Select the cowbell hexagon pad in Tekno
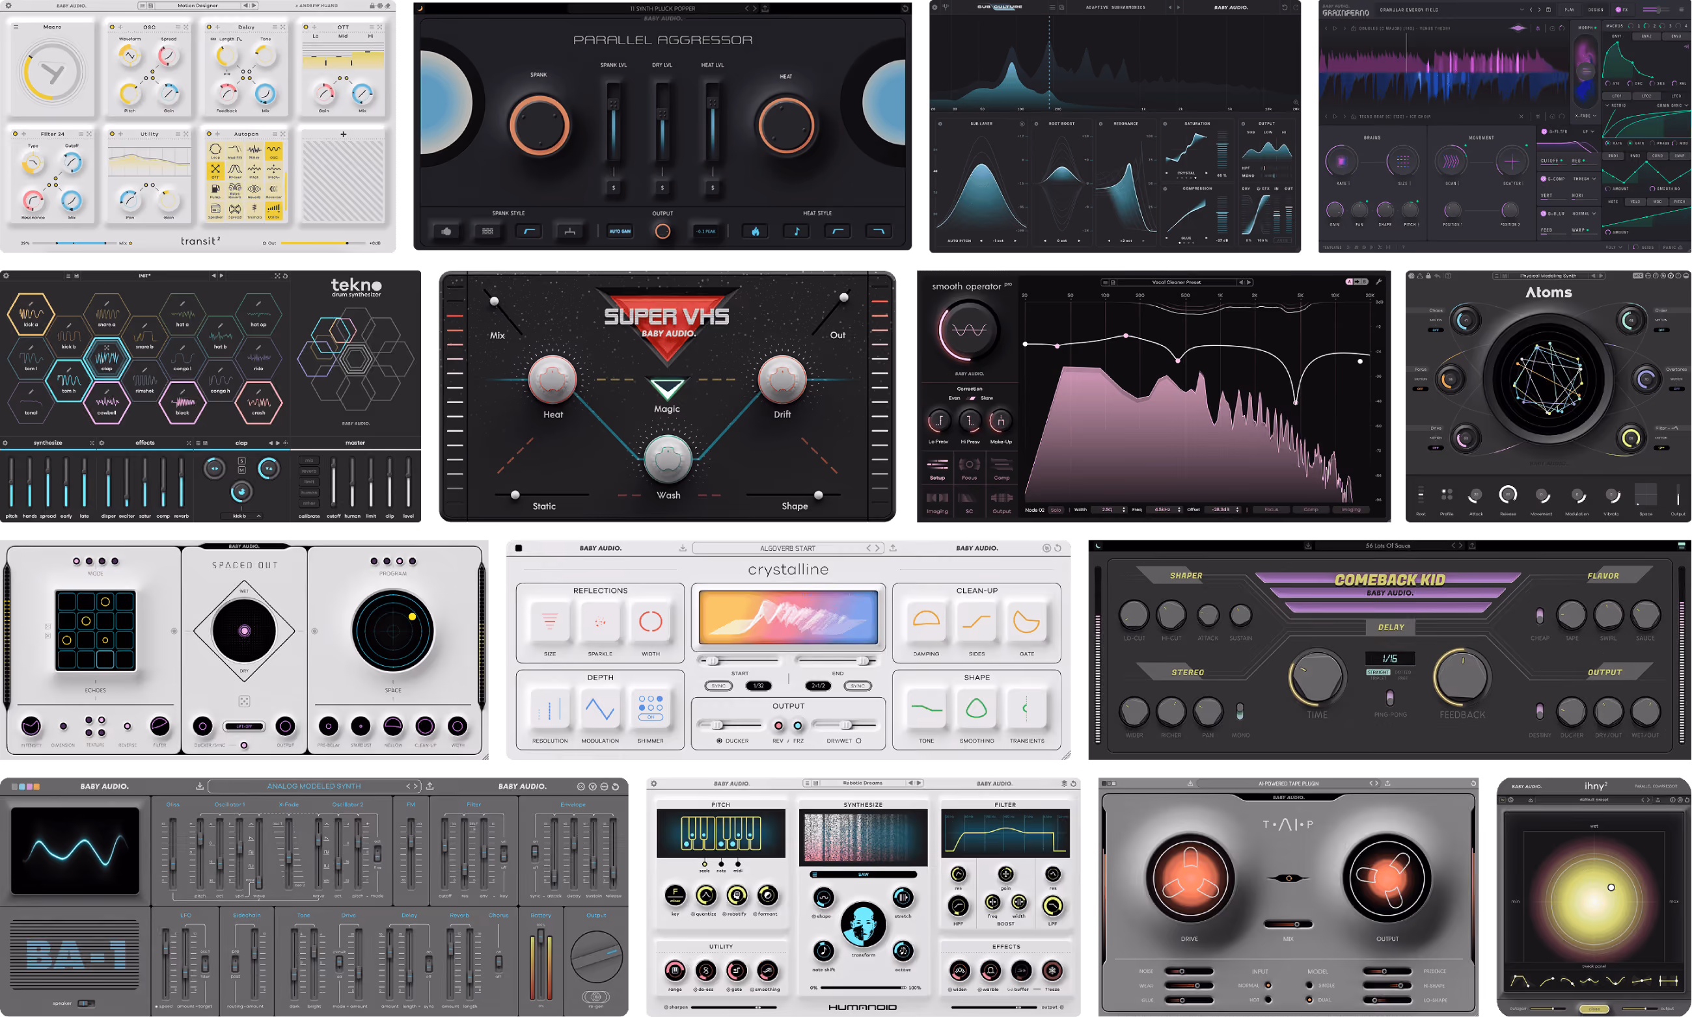Image resolution: width=1692 pixels, height=1017 pixels. tap(107, 403)
